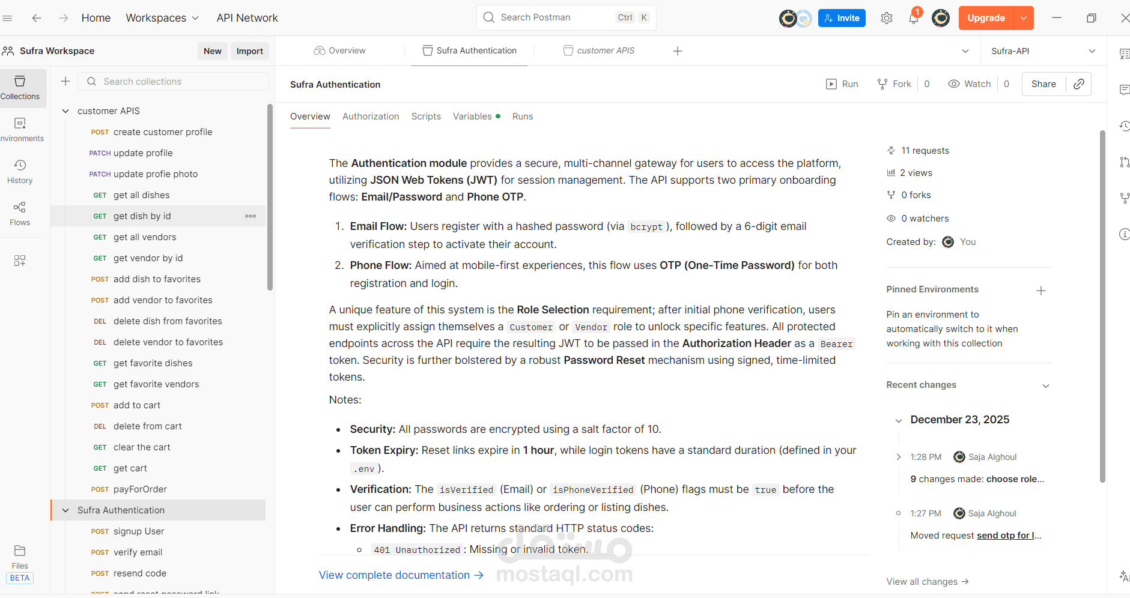Viewport: 1130px width, 598px height.
Task: Open the forks icon in right sidebar
Action: (1125, 198)
